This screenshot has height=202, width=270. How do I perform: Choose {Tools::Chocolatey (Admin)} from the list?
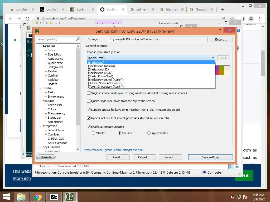coord(151,87)
